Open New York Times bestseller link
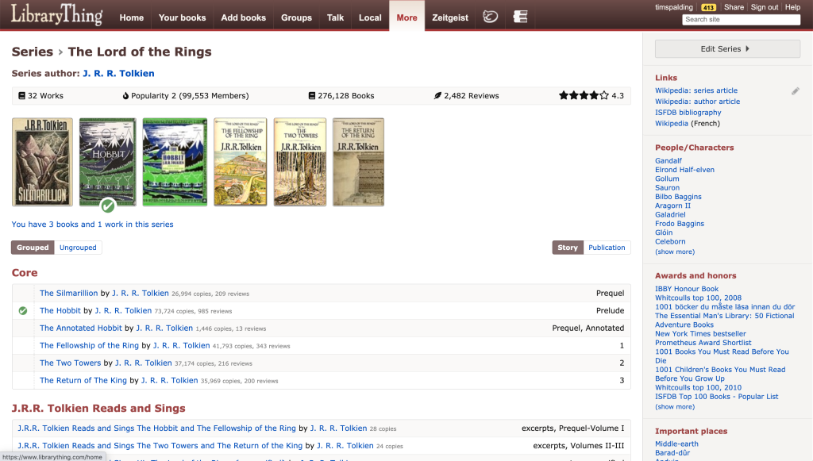The image size is (813, 461). [700, 334]
